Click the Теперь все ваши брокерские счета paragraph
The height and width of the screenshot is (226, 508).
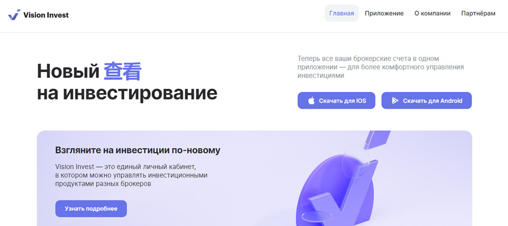click(x=381, y=67)
